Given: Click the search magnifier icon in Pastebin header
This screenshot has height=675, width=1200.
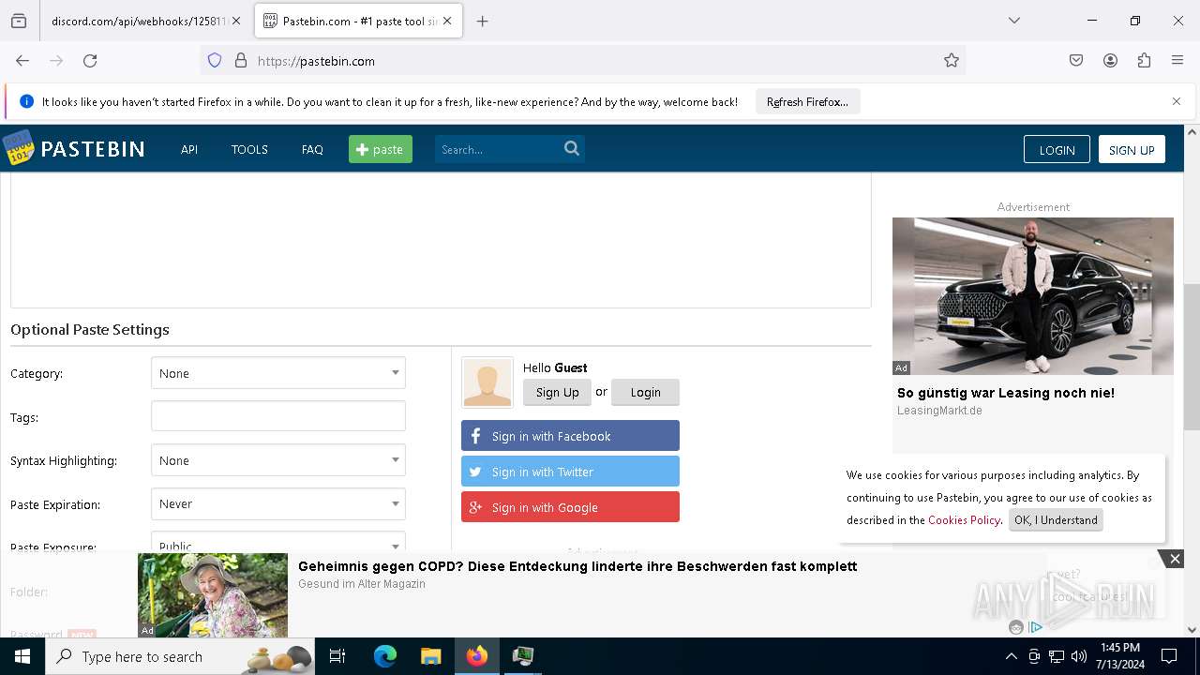Looking at the screenshot, I should [x=572, y=148].
